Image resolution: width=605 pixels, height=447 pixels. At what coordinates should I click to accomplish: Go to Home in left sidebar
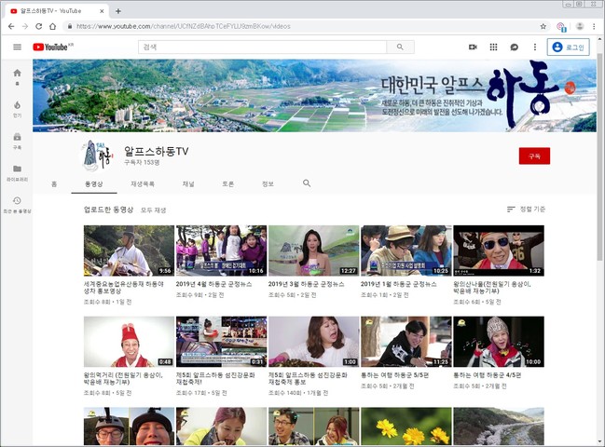[x=17, y=76]
